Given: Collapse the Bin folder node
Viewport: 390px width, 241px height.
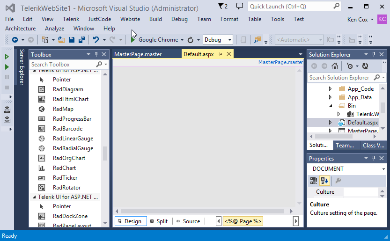Looking at the screenshot, I should coord(331,106).
